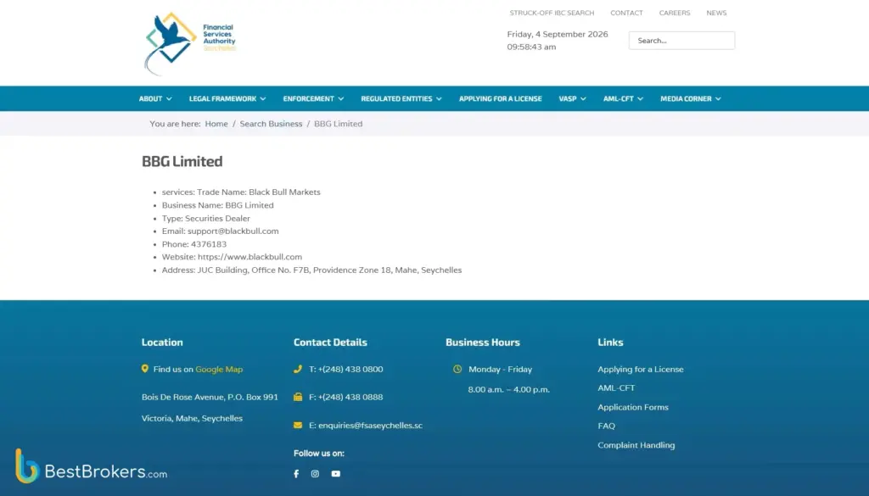Expand the Media Corner dropdown
This screenshot has height=496, width=869.
pos(691,98)
